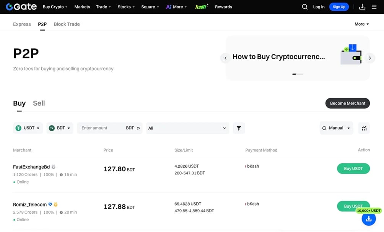Switch to the Express tab
This screenshot has width=384, height=232.
pyautogui.click(x=22, y=24)
